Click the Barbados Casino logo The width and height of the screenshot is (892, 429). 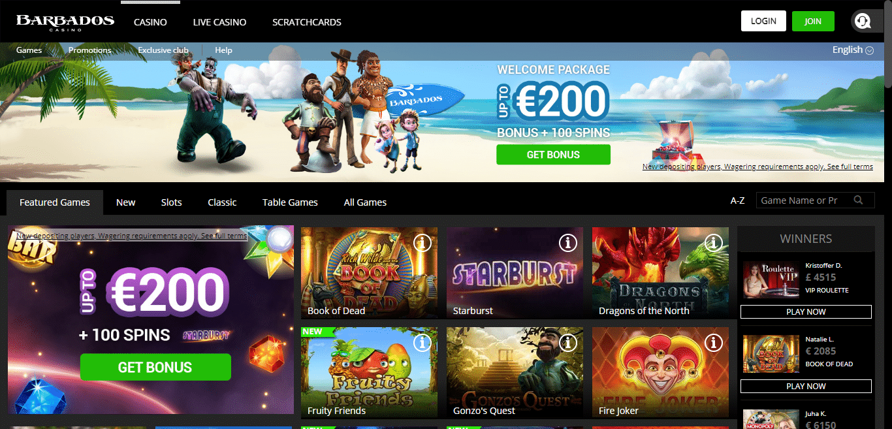[x=65, y=22]
